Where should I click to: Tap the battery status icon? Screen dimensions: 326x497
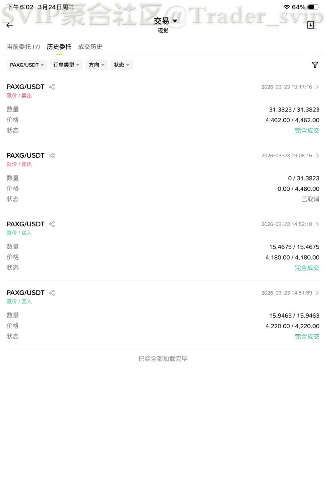[312, 7]
